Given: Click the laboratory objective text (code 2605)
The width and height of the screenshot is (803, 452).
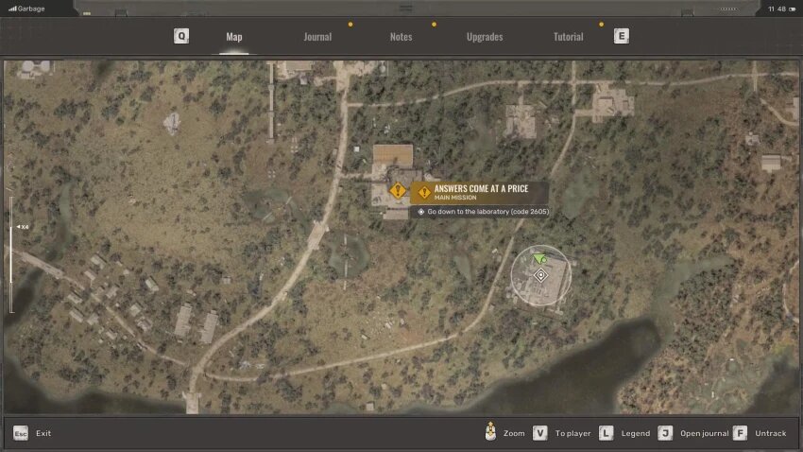Looking at the screenshot, I should tap(488, 211).
